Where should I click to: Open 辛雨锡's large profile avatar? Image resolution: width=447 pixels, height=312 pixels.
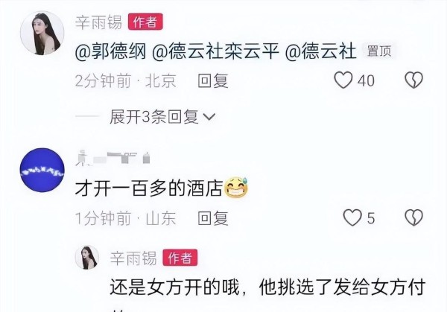pos(42,33)
